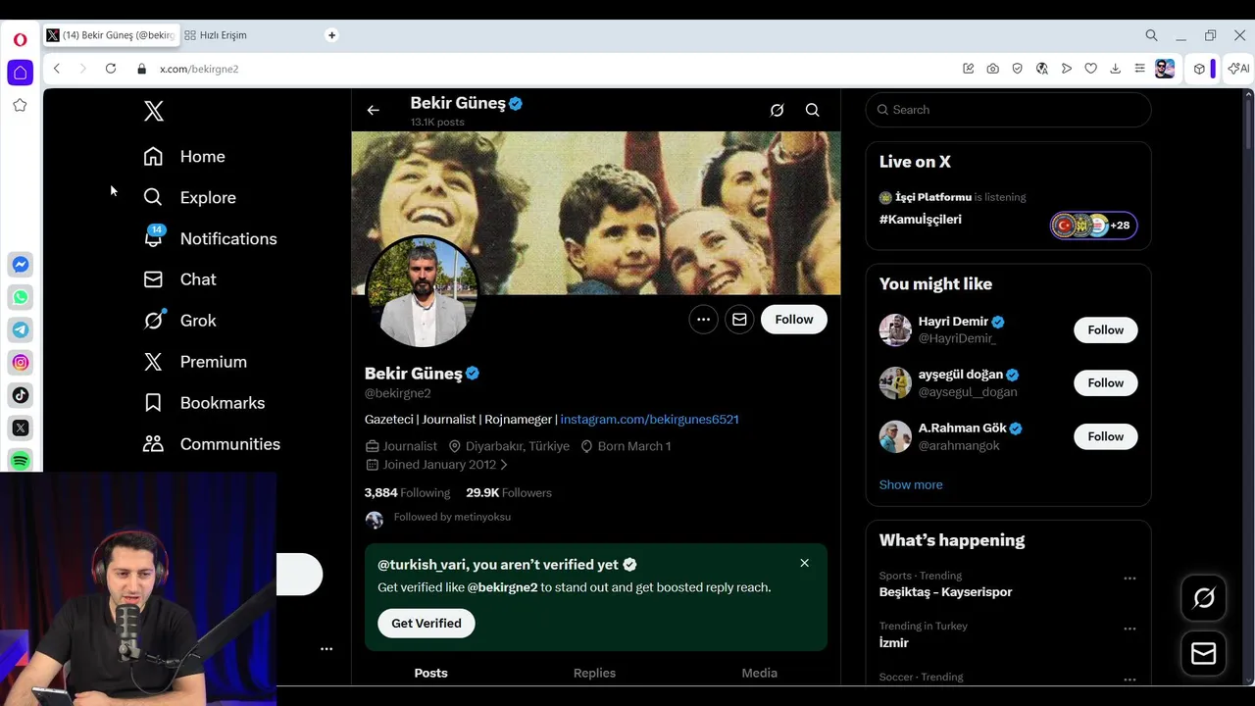Open Bookmarks in the navigation menu
Screen dimensions: 1255x706
(x=204, y=403)
